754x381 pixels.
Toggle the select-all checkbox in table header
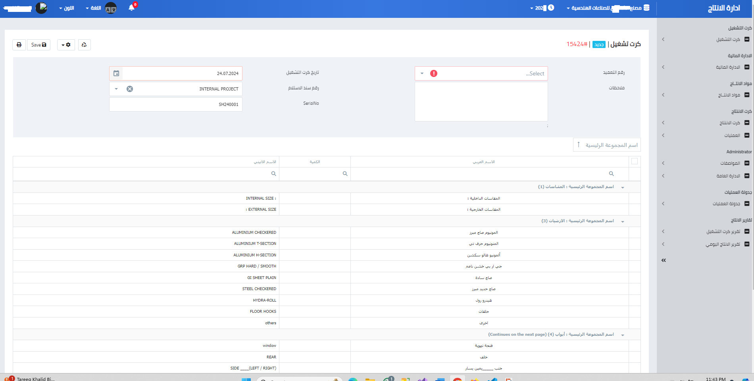click(634, 161)
